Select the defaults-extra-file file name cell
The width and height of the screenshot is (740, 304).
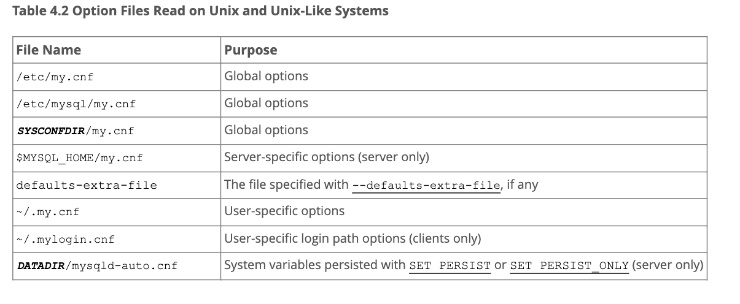coord(87,185)
